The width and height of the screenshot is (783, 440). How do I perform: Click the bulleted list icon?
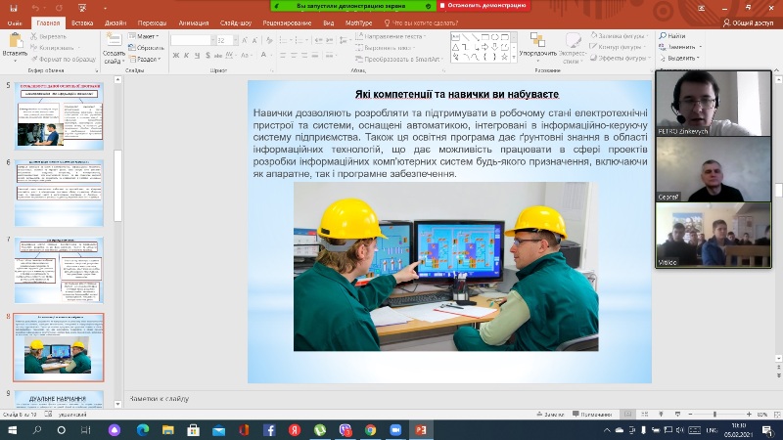(284, 40)
